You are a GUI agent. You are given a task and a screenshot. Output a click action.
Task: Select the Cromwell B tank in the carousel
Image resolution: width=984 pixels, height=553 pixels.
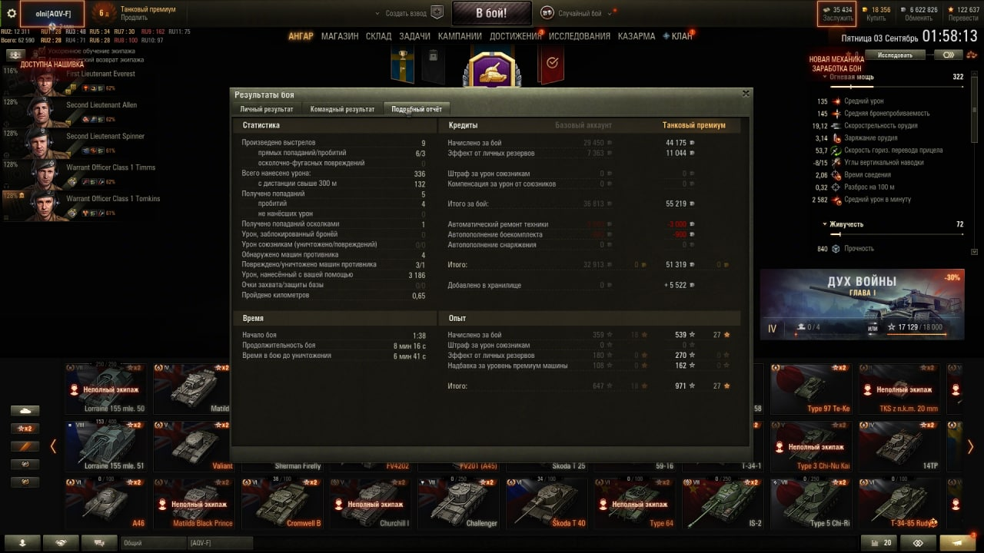(282, 503)
